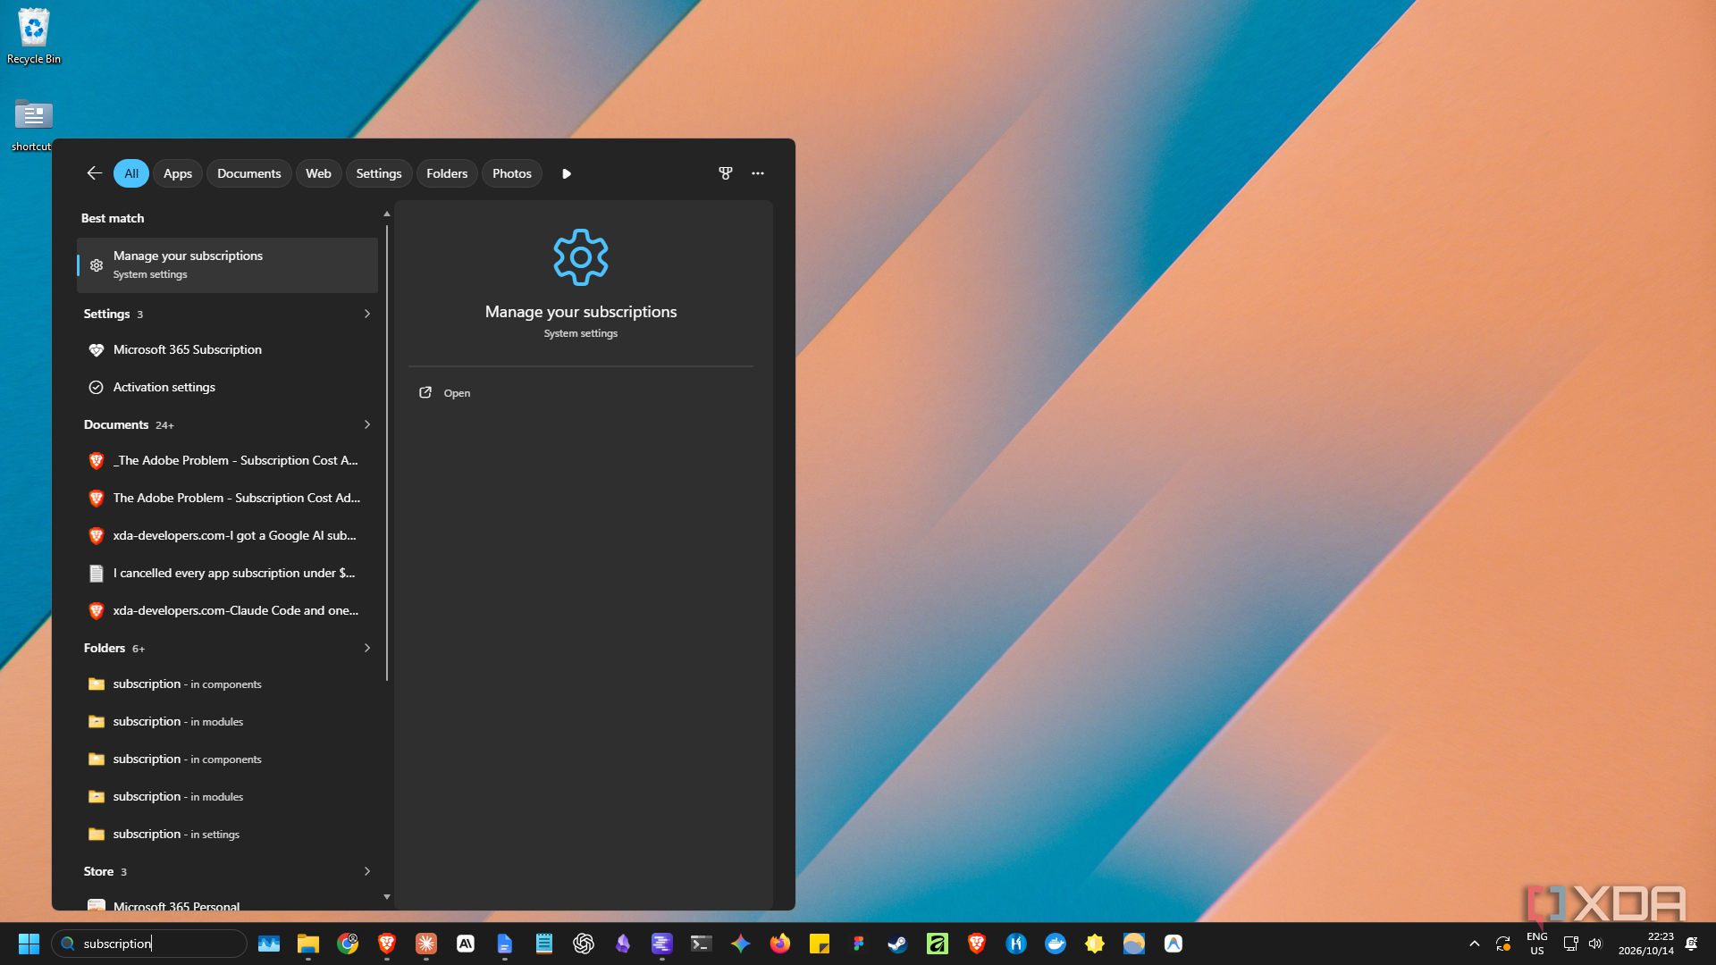Open the Claude app on the taskbar
The height and width of the screenshot is (965, 1716).
(x=426, y=944)
